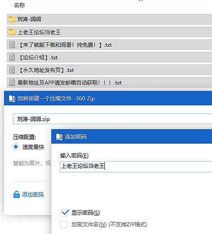Screen dimensions: 212x234
Task: Click the 刘涛-润润.zip filename input field
Action: pos(113,119)
